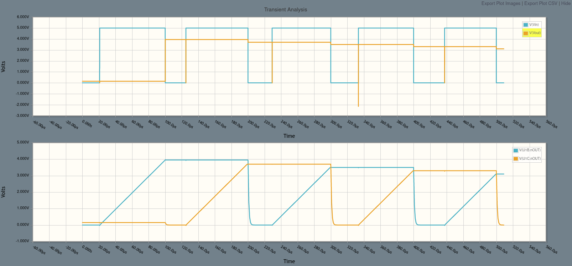Click the Transient Analysis plot title
Screen dimensions: 572x266
point(286,10)
